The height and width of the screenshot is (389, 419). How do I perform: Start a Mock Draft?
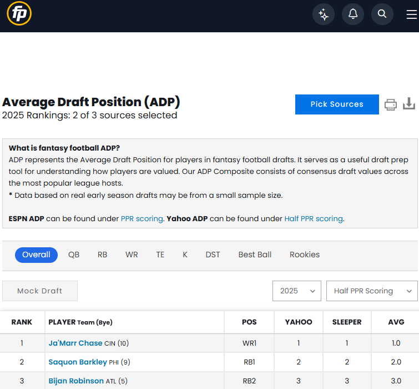pyautogui.click(x=40, y=291)
